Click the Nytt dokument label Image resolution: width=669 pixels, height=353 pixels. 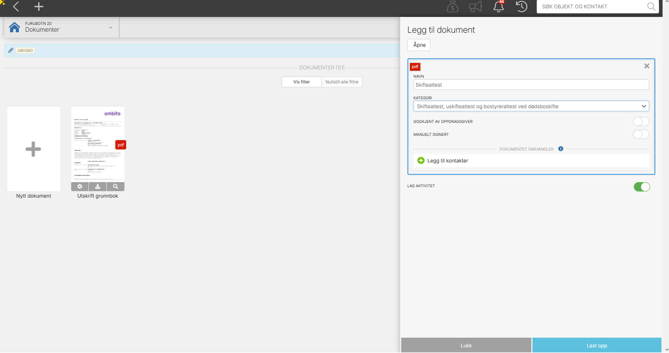point(33,196)
